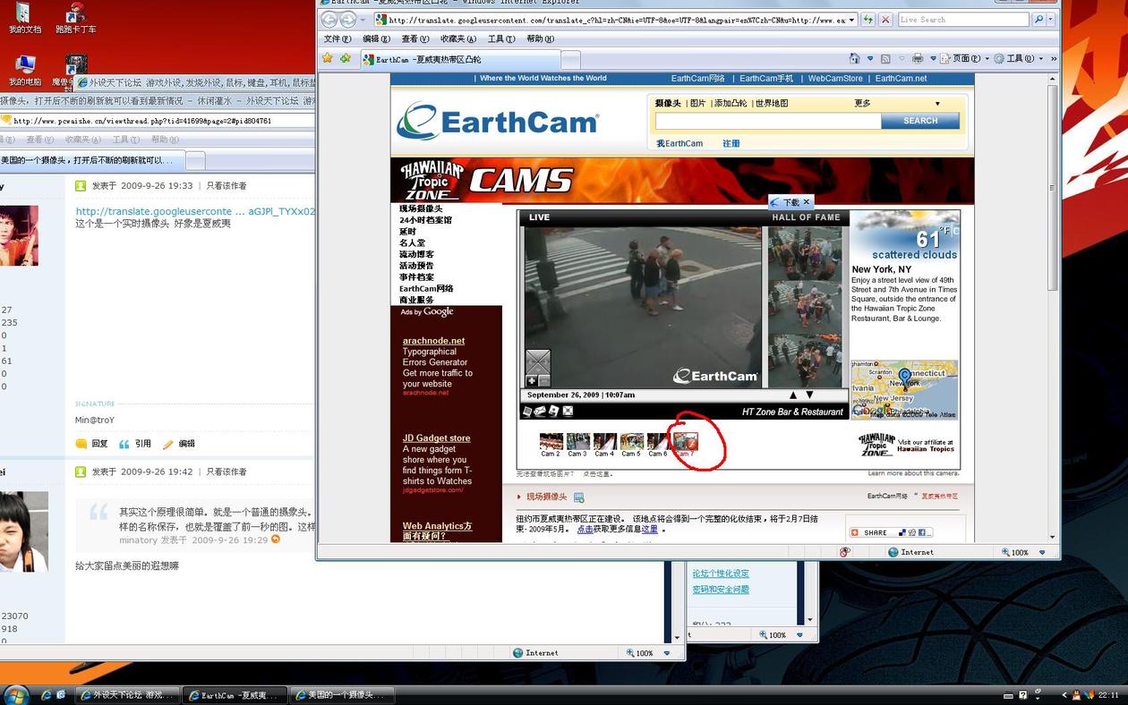Image resolution: width=1128 pixels, height=705 pixels.
Task: Open the 文件 (File) menu
Action: (x=337, y=39)
